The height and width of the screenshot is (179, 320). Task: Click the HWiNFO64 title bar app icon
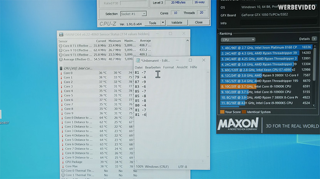click(x=61, y=34)
